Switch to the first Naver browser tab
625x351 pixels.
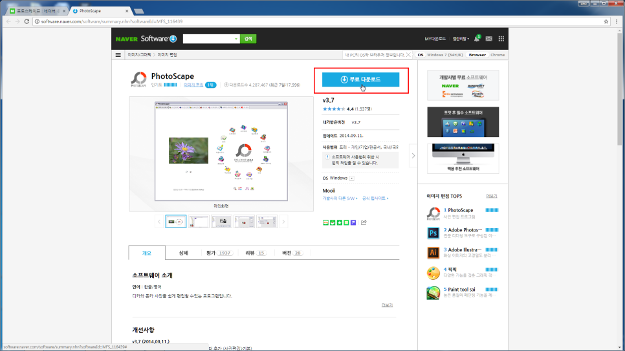click(37, 11)
